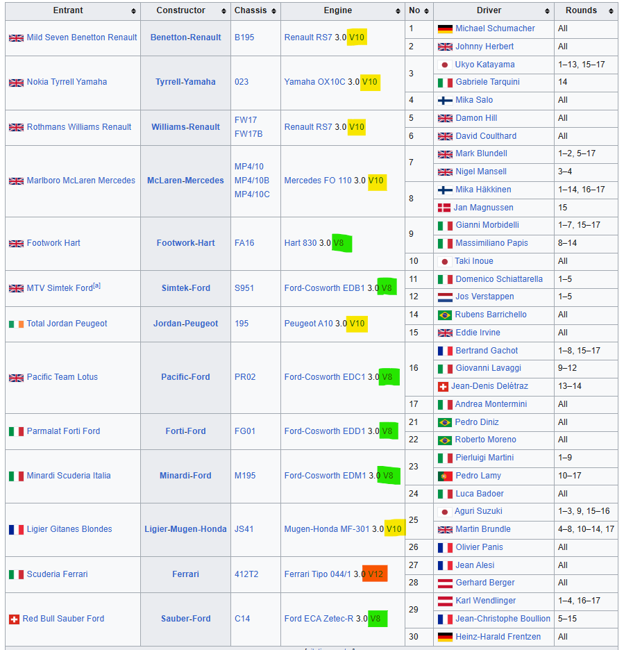Open the Sauber-Ford constructor link
This screenshot has width=624, height=650.
point(185,619)
